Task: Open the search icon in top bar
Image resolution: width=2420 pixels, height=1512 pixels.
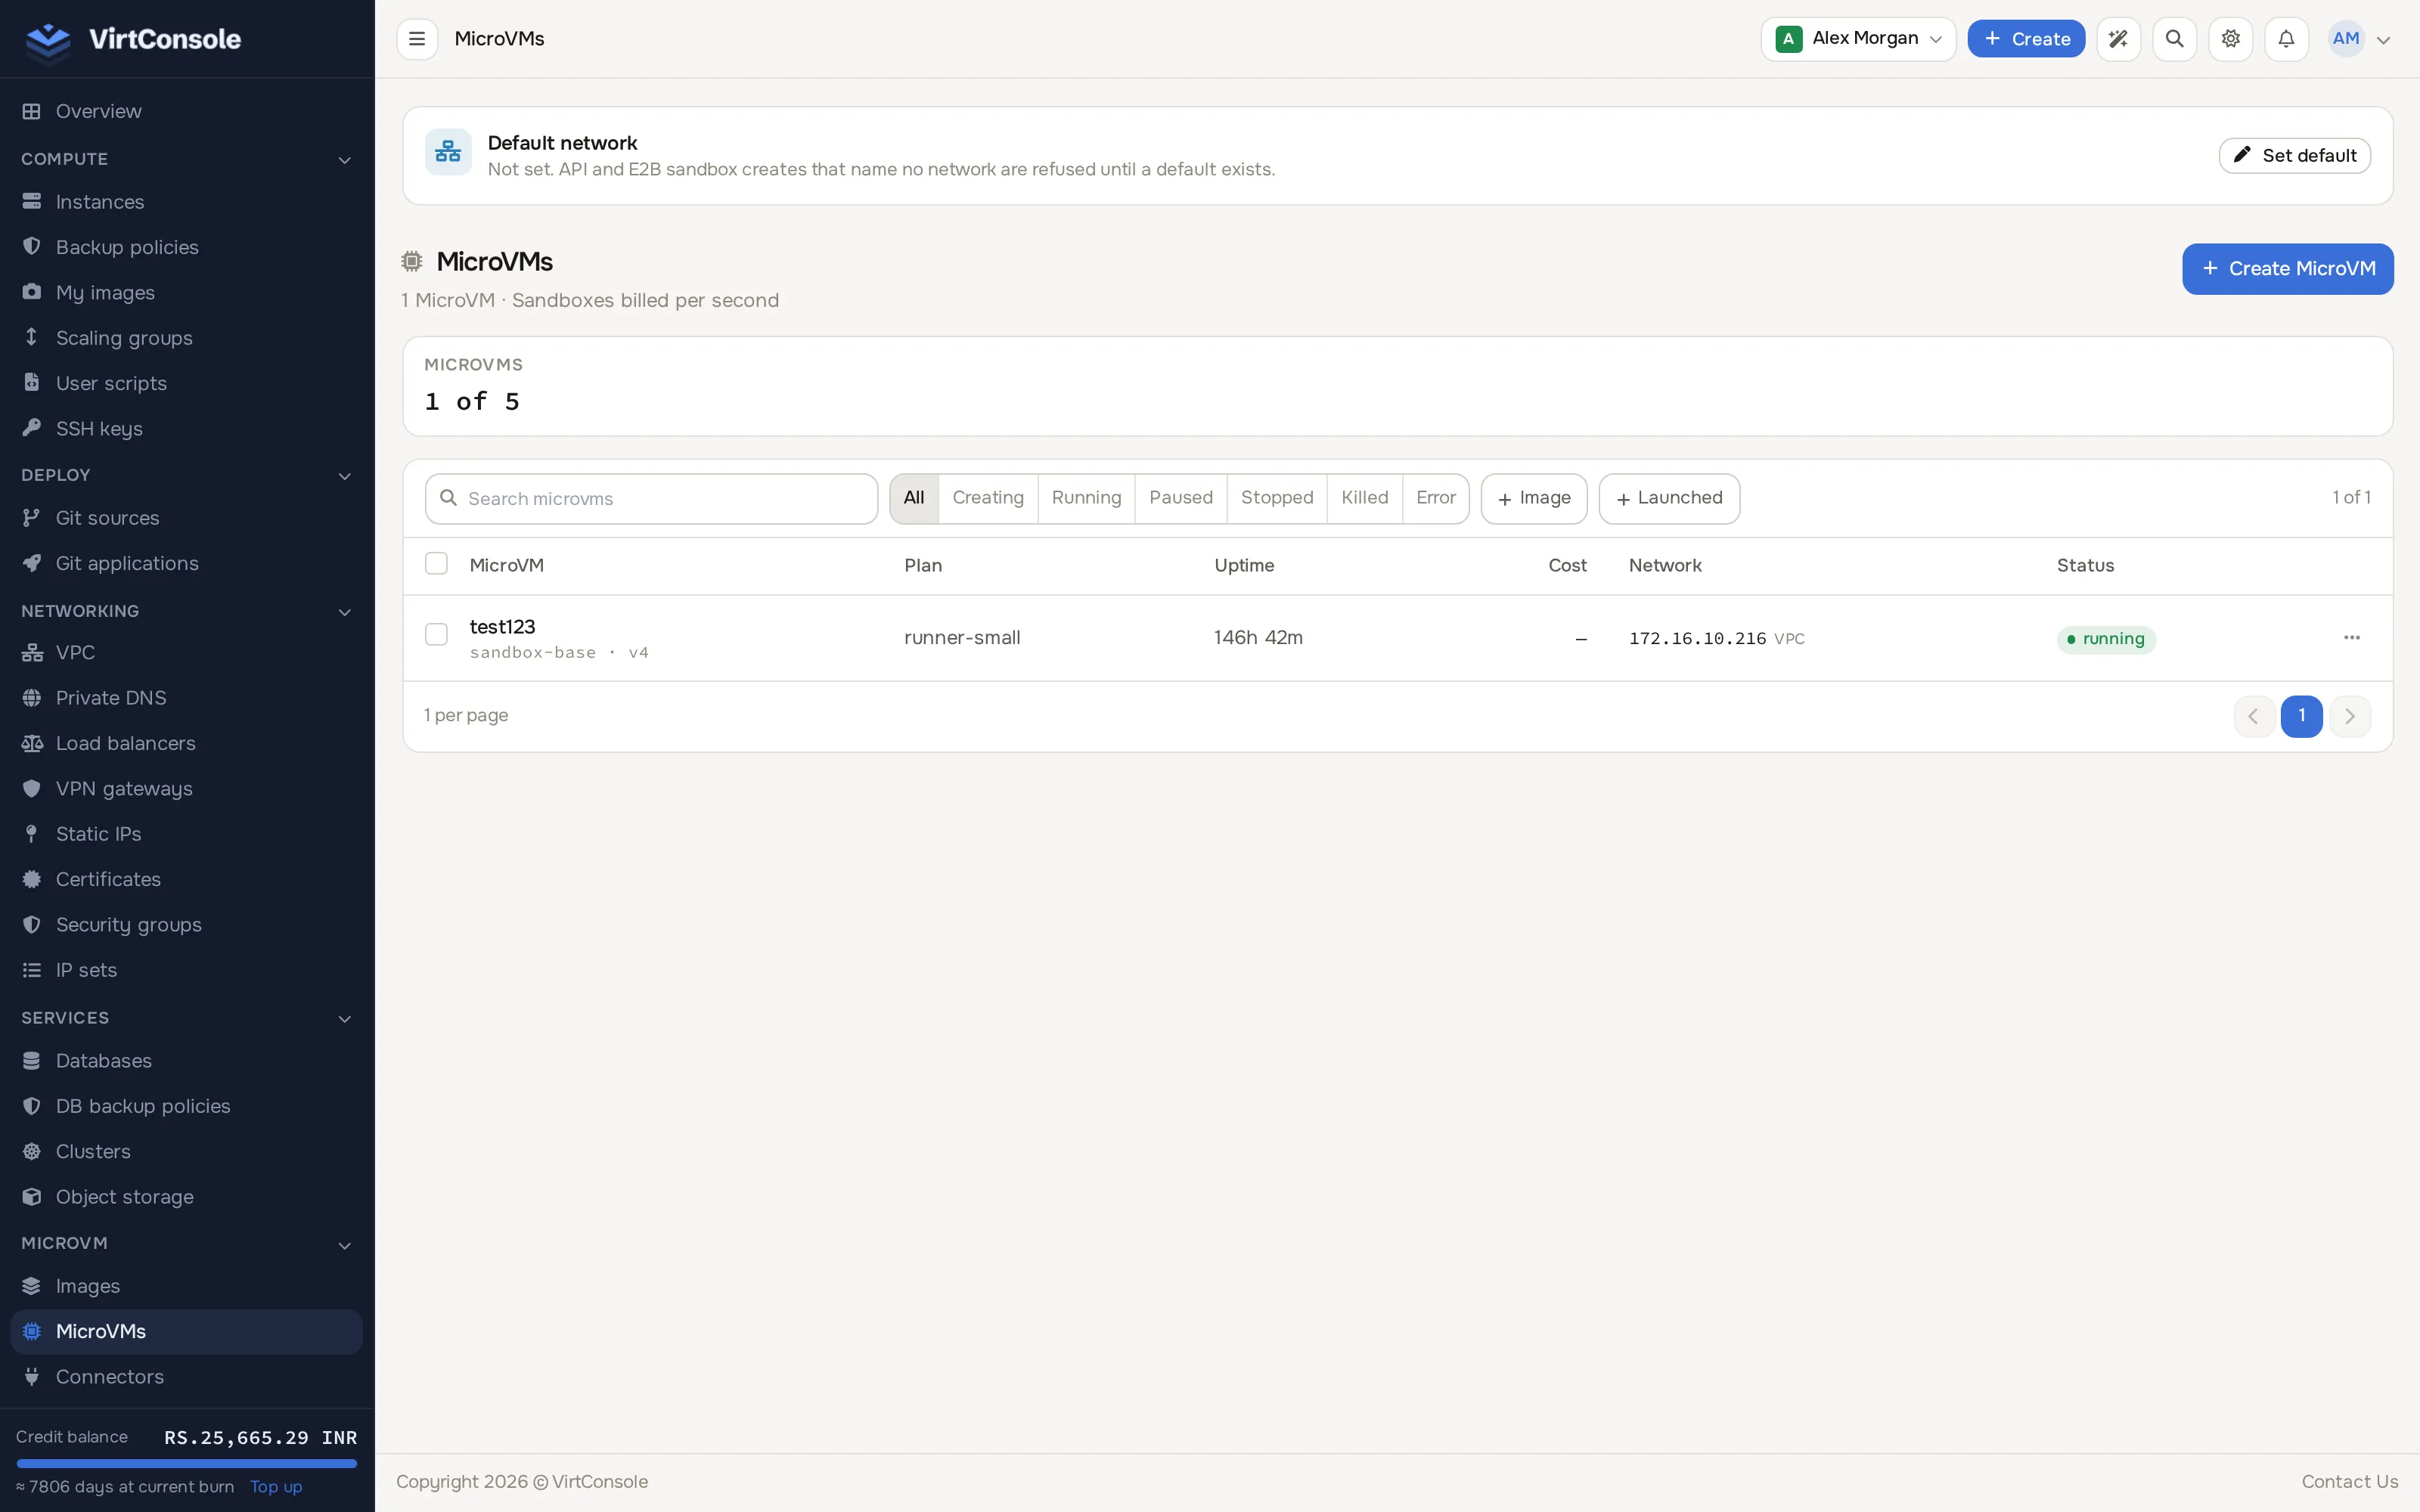Action: point(2174,39)
